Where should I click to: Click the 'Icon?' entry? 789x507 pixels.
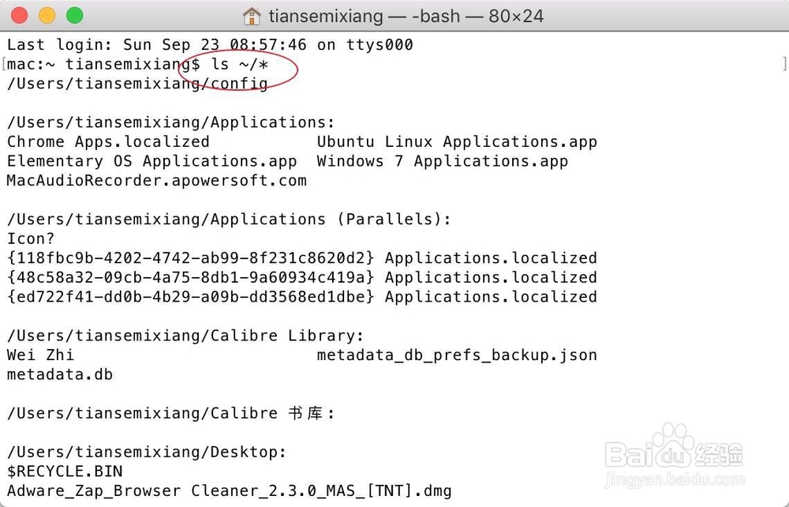(31, 238)
